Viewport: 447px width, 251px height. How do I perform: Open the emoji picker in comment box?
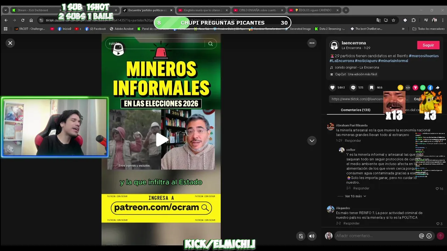[429, 236]
